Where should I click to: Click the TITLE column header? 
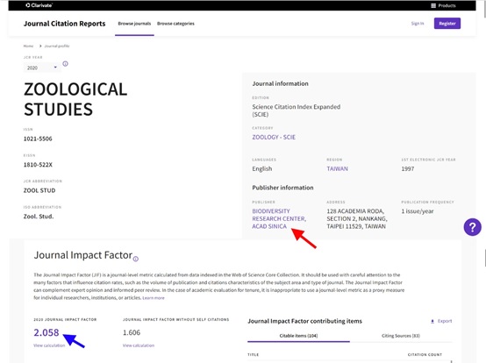[x=253, y=354]
